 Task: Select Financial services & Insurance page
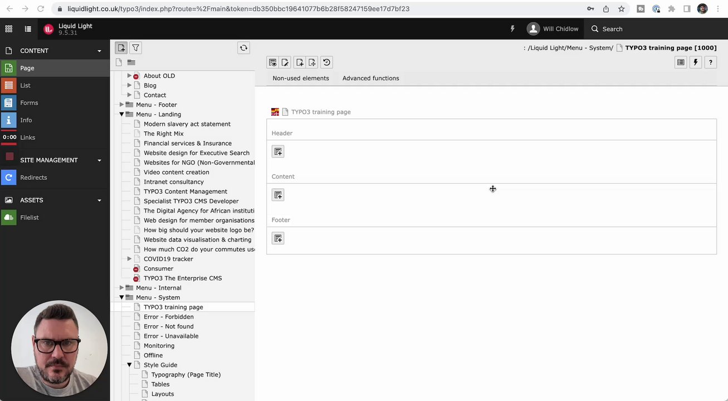point(188,143)
